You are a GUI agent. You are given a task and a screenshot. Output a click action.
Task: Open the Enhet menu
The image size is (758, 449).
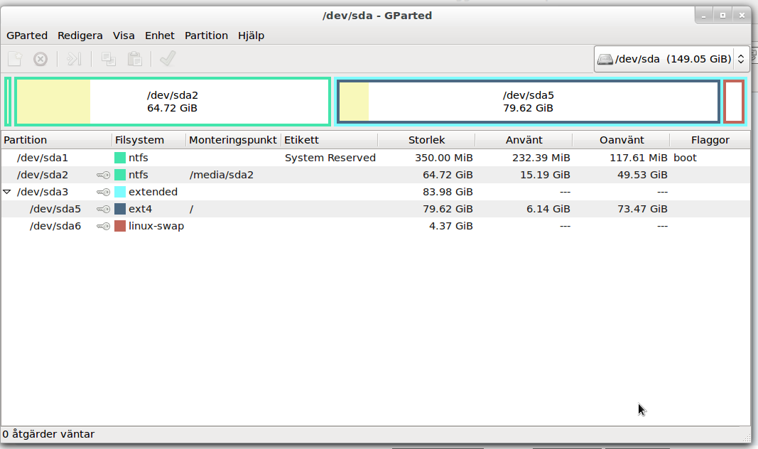(x=160, y=36)
